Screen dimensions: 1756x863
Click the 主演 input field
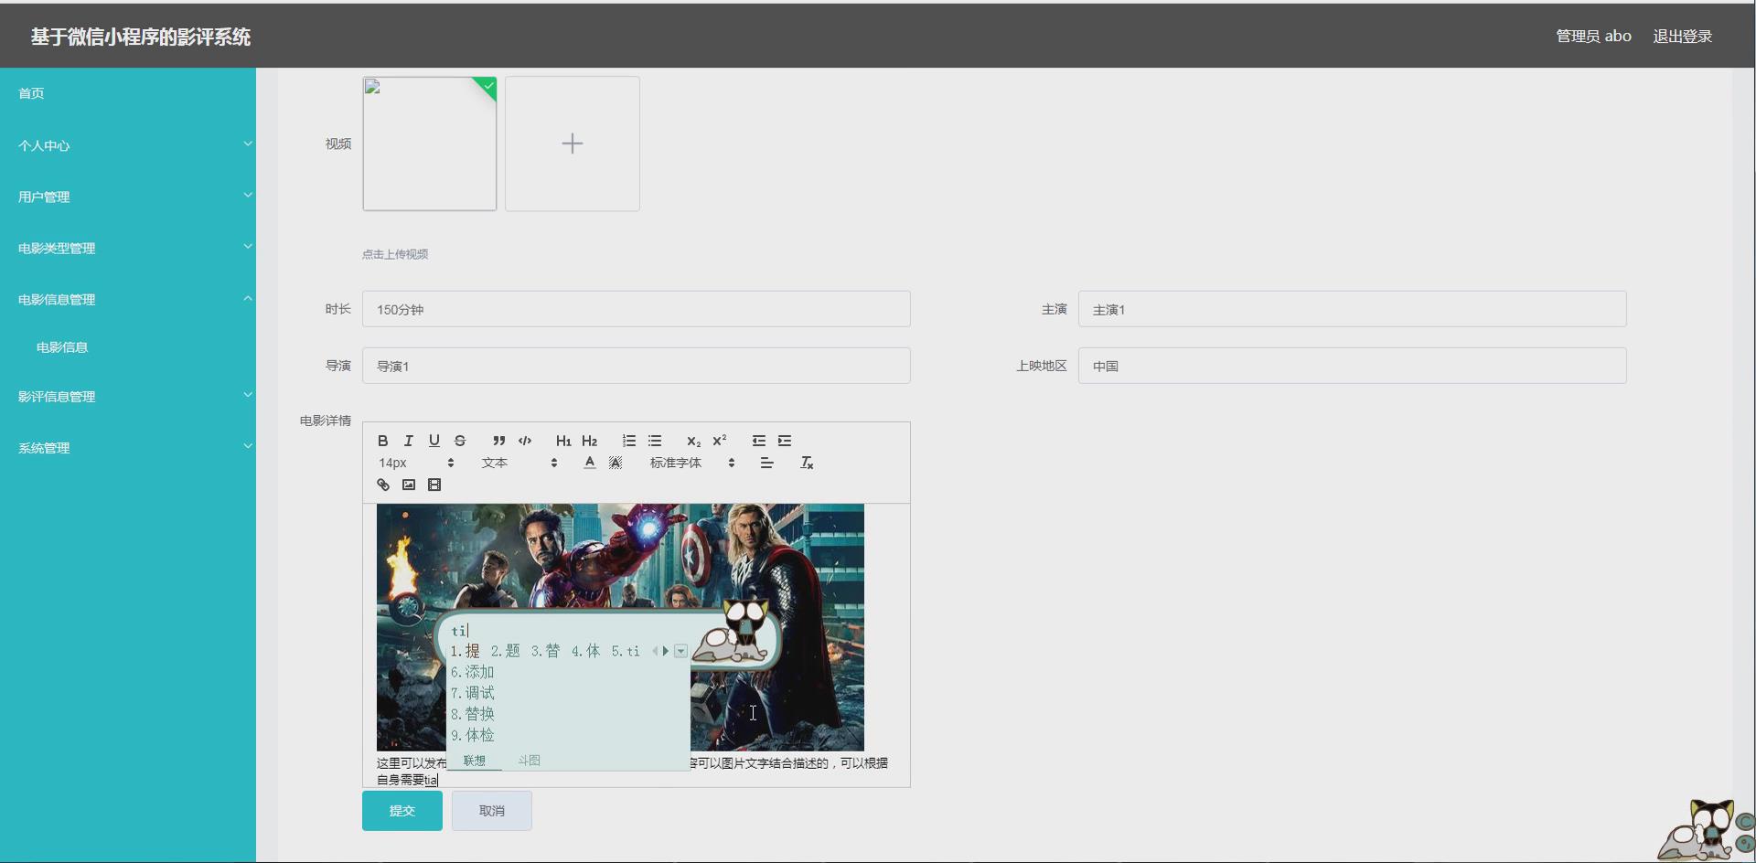(x=1353, y=309)
